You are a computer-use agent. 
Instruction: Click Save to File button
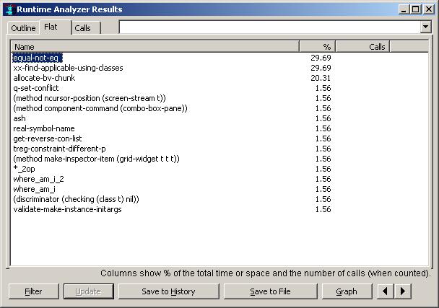click(271, 291)
